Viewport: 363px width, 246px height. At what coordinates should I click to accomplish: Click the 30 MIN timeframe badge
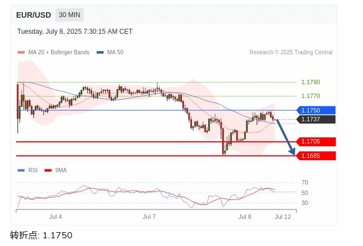click(69, 15)
